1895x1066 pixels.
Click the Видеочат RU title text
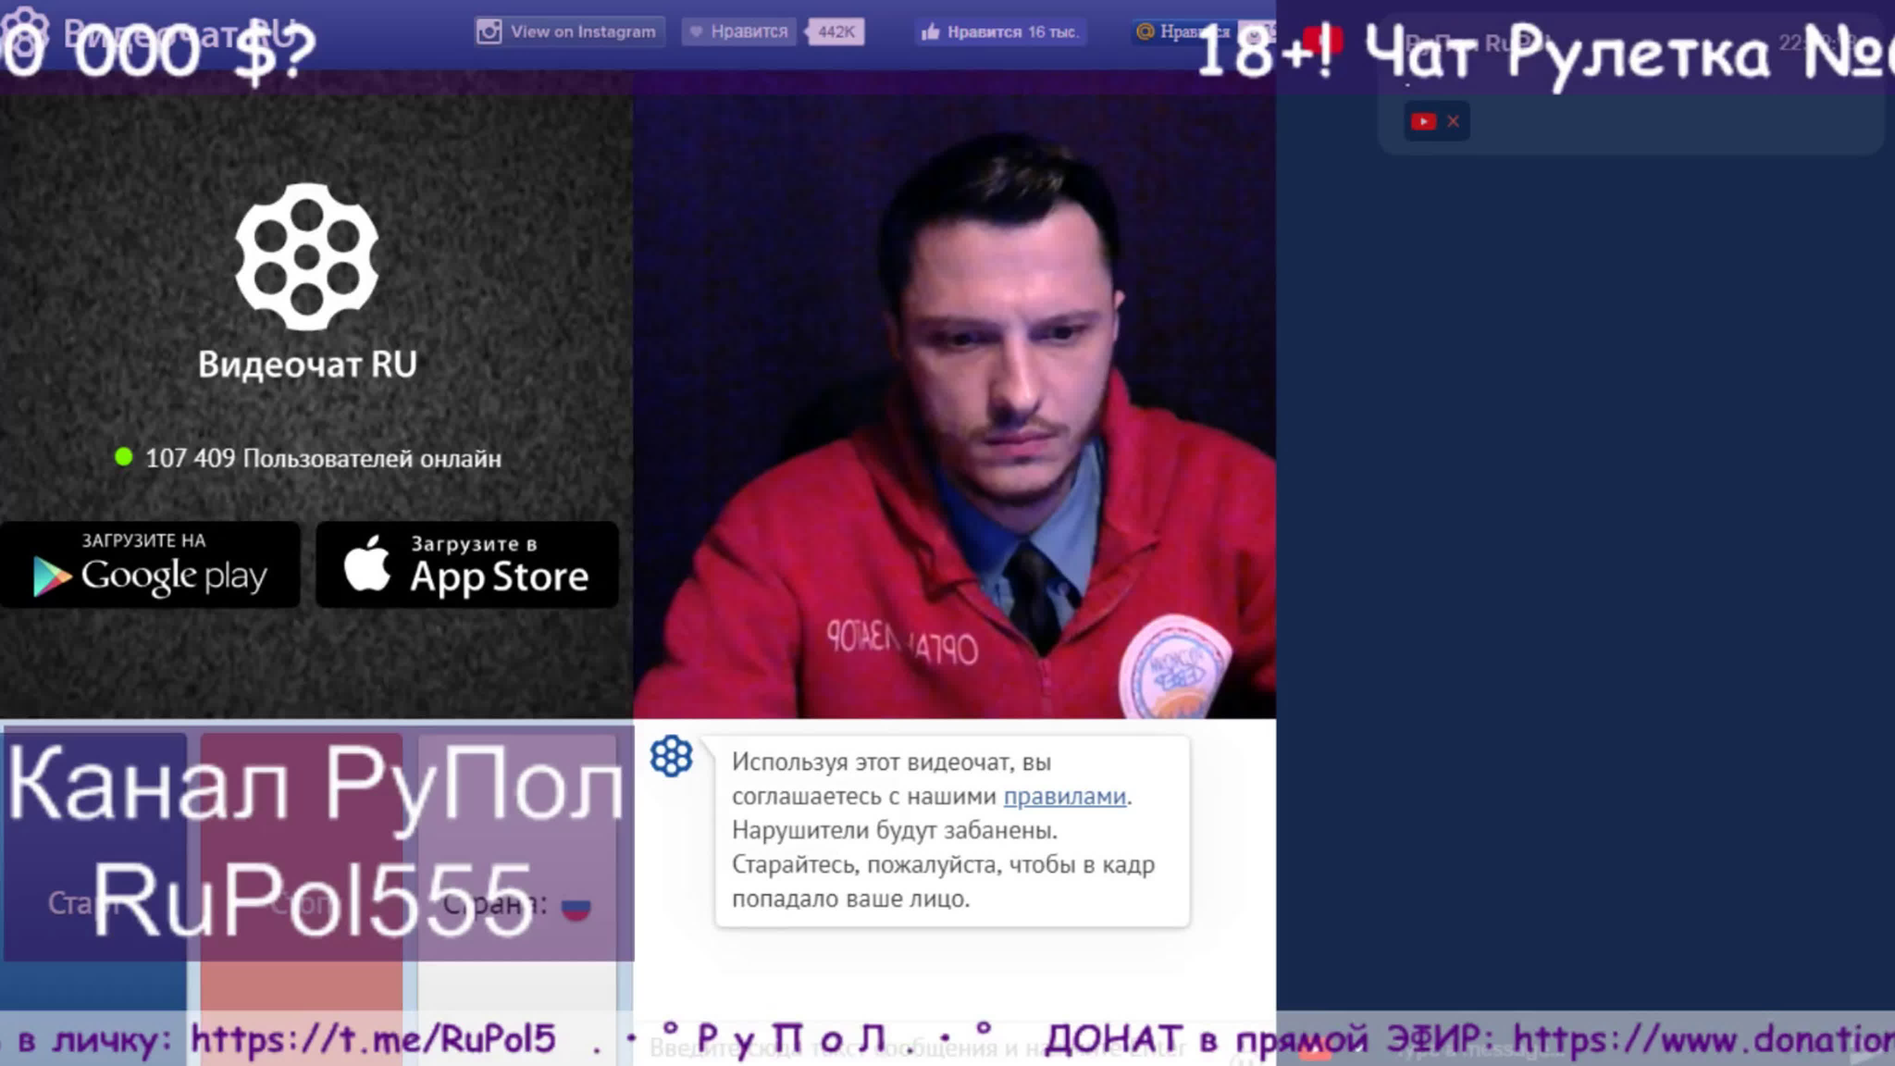308,364
